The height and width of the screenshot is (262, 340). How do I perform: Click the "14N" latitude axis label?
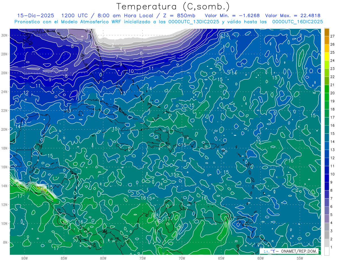(5, 186)
